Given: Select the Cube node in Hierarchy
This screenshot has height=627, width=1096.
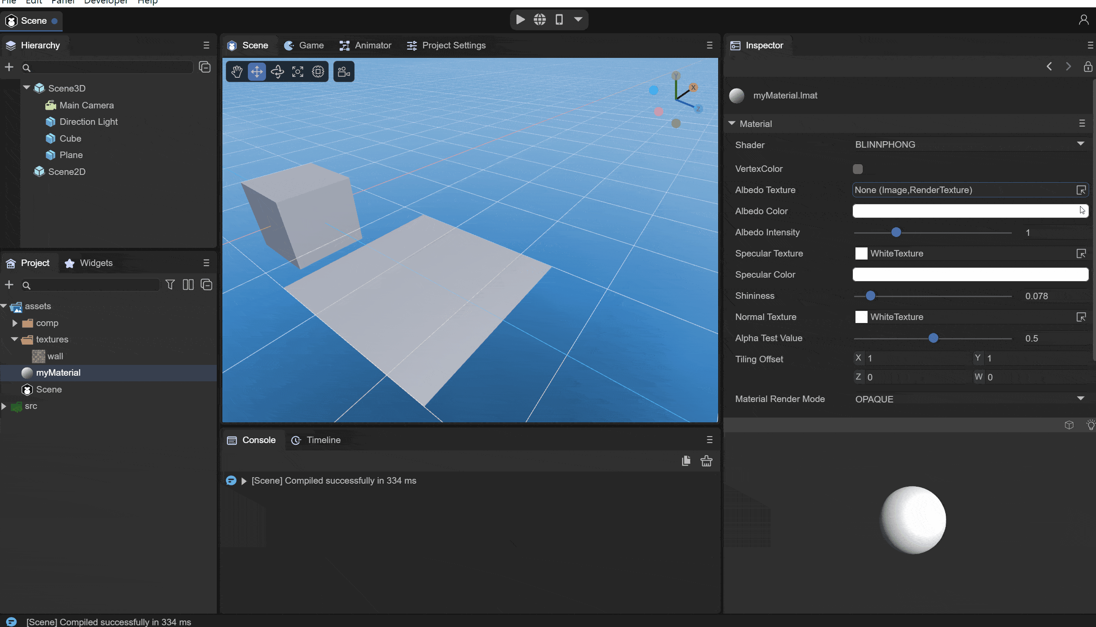Looking at the screenshot, I should (70, 139).
